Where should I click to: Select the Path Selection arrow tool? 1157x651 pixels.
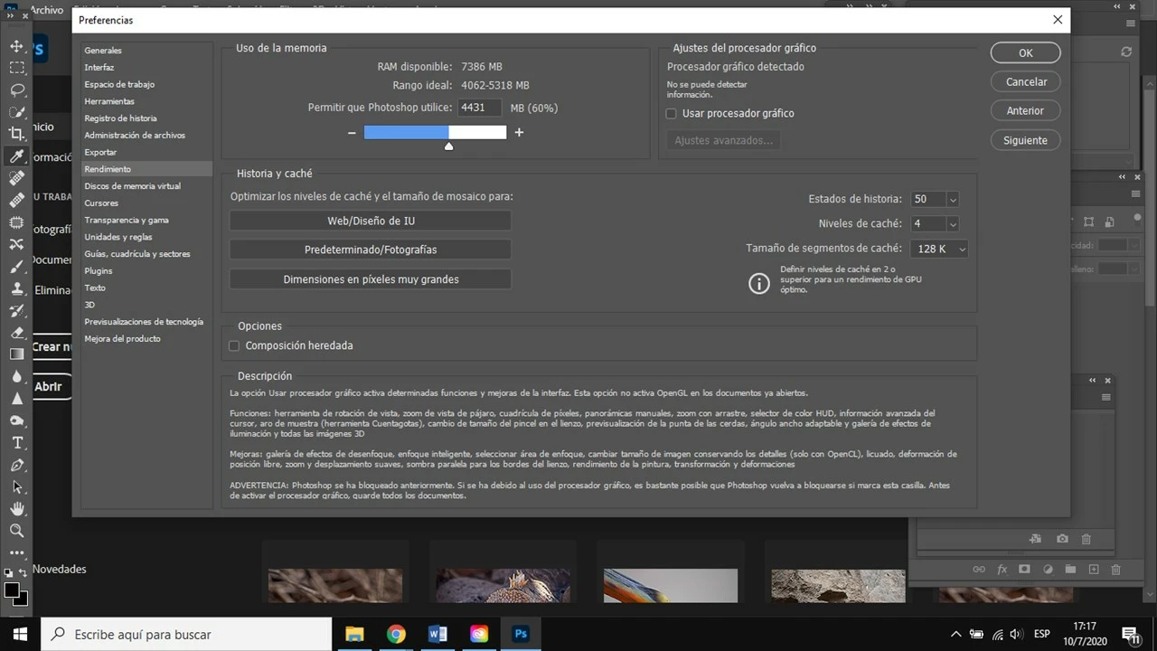tap(16, 486)
